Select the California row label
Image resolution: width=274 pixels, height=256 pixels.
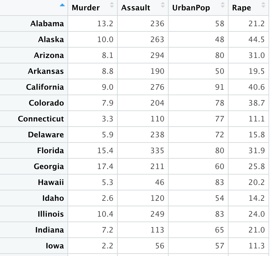coord(45,87)
